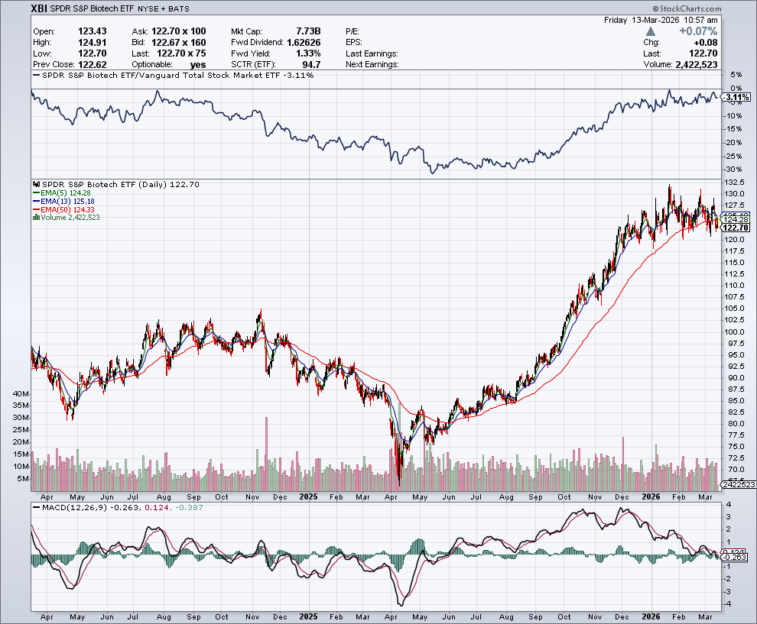
Task: Click the Next Earnings: label
Action: [x=372, y=65]
